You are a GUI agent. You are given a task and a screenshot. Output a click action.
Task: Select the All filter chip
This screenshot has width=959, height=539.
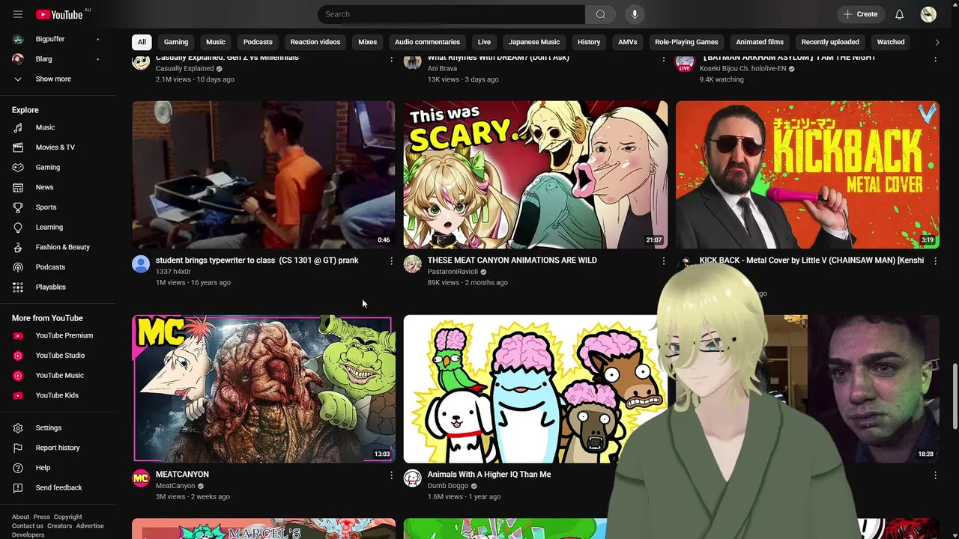tap(142, 42)
